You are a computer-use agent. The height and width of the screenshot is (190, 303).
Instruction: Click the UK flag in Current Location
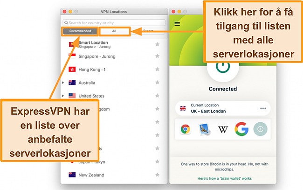[183, 108]
